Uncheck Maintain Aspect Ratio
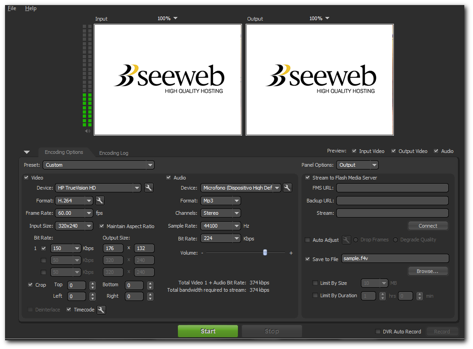 point(102,226)
